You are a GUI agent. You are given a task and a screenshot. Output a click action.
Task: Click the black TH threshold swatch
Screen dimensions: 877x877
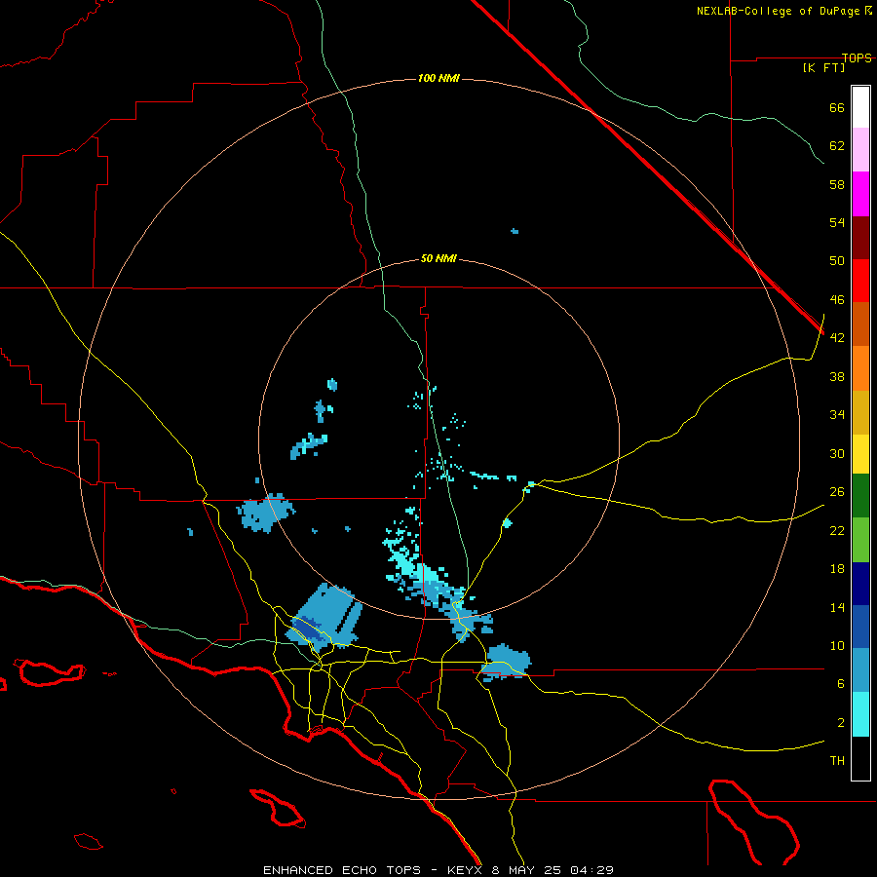[860, 758]
